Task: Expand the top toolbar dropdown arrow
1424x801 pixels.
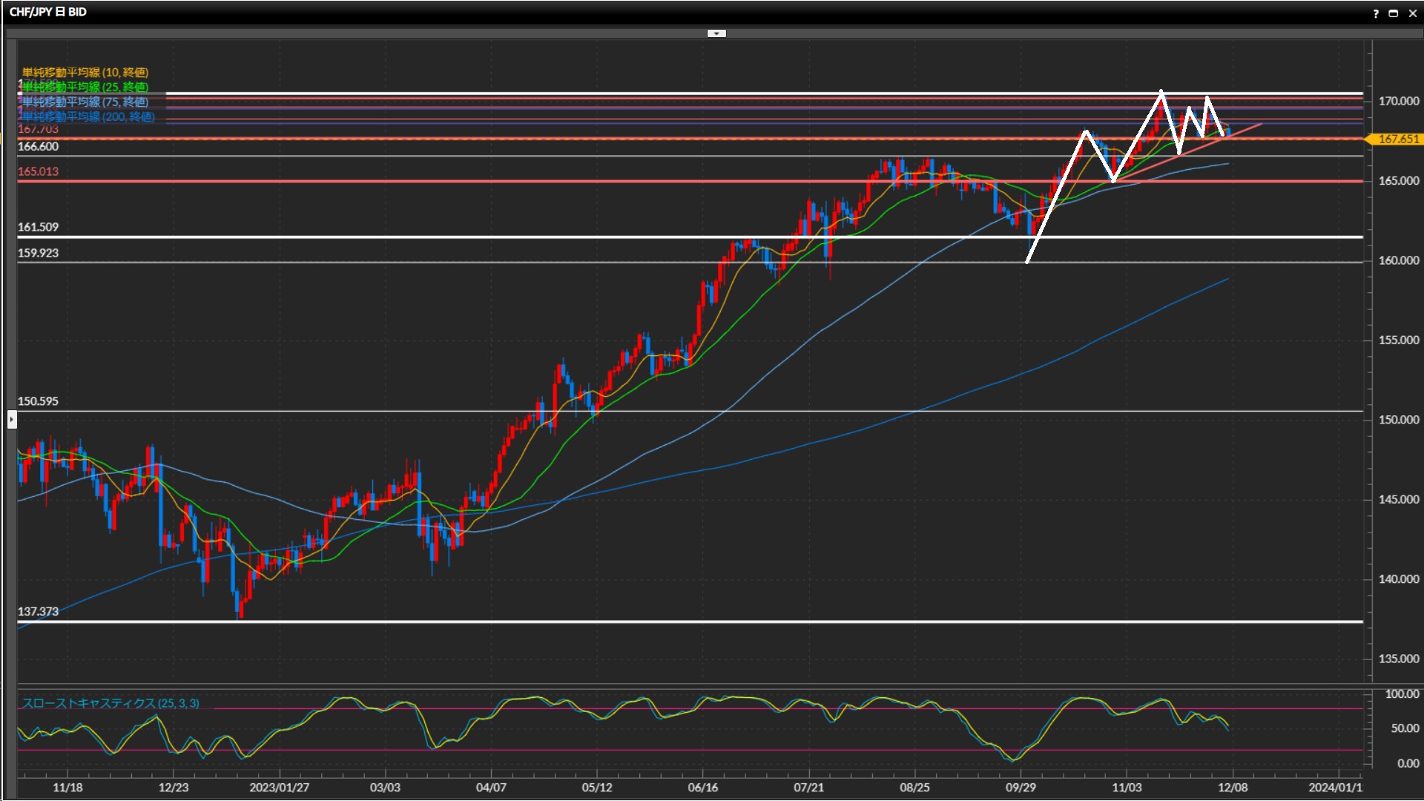Action: [716, 33]
